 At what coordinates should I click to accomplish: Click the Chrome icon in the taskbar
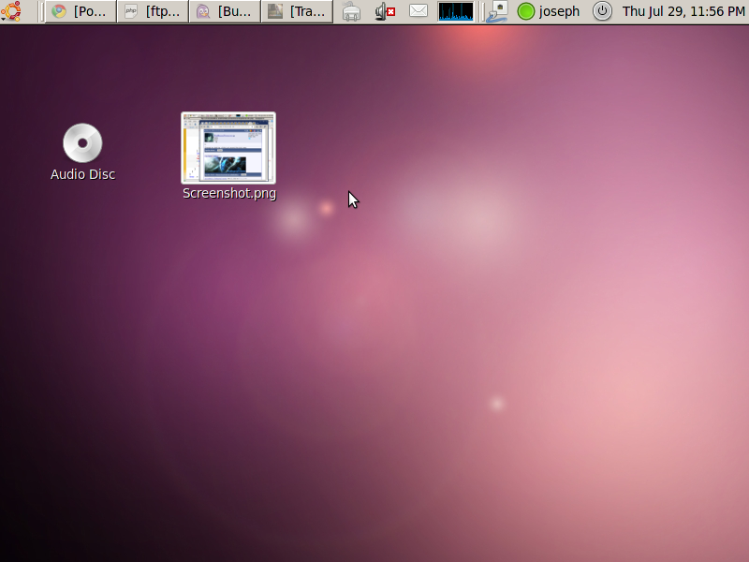59,11
